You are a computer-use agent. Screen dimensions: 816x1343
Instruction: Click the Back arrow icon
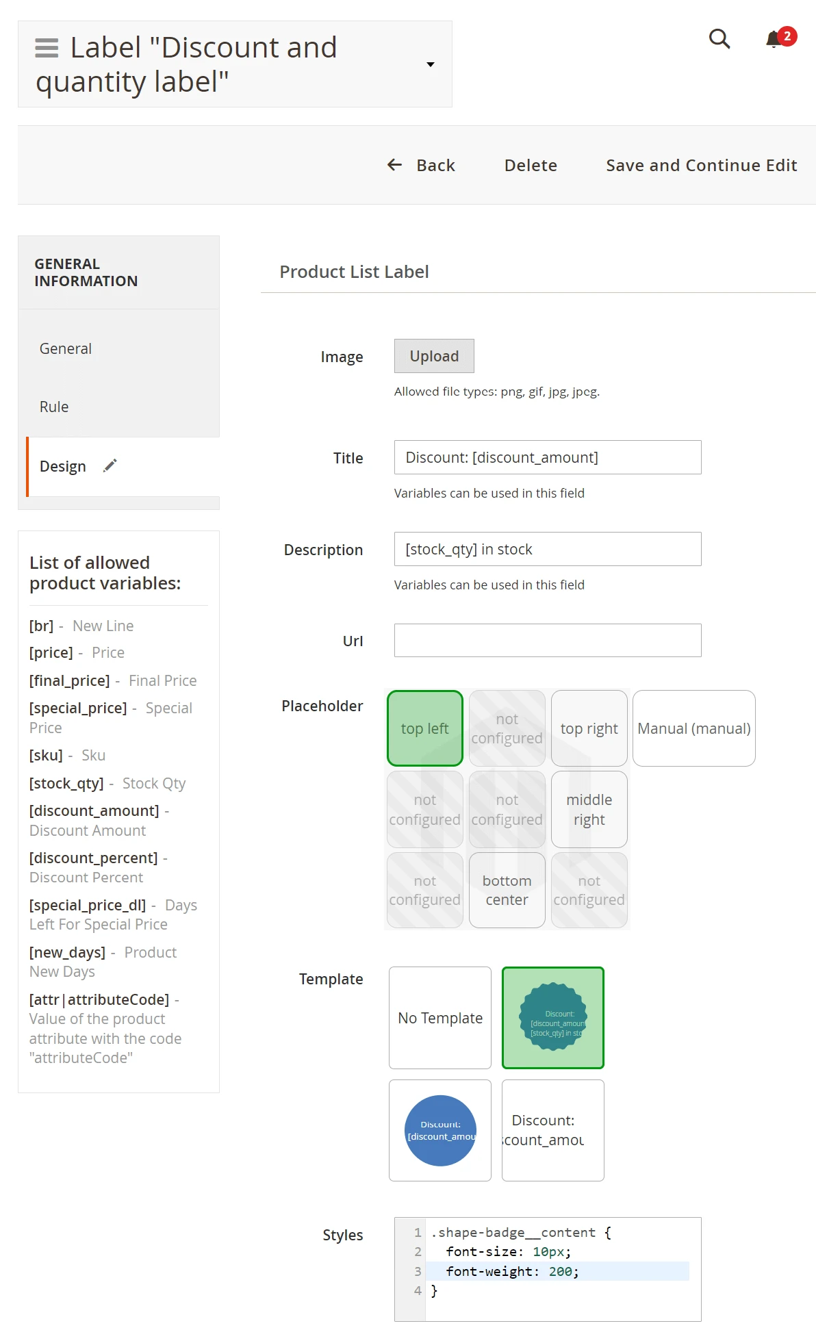point(395,165)
